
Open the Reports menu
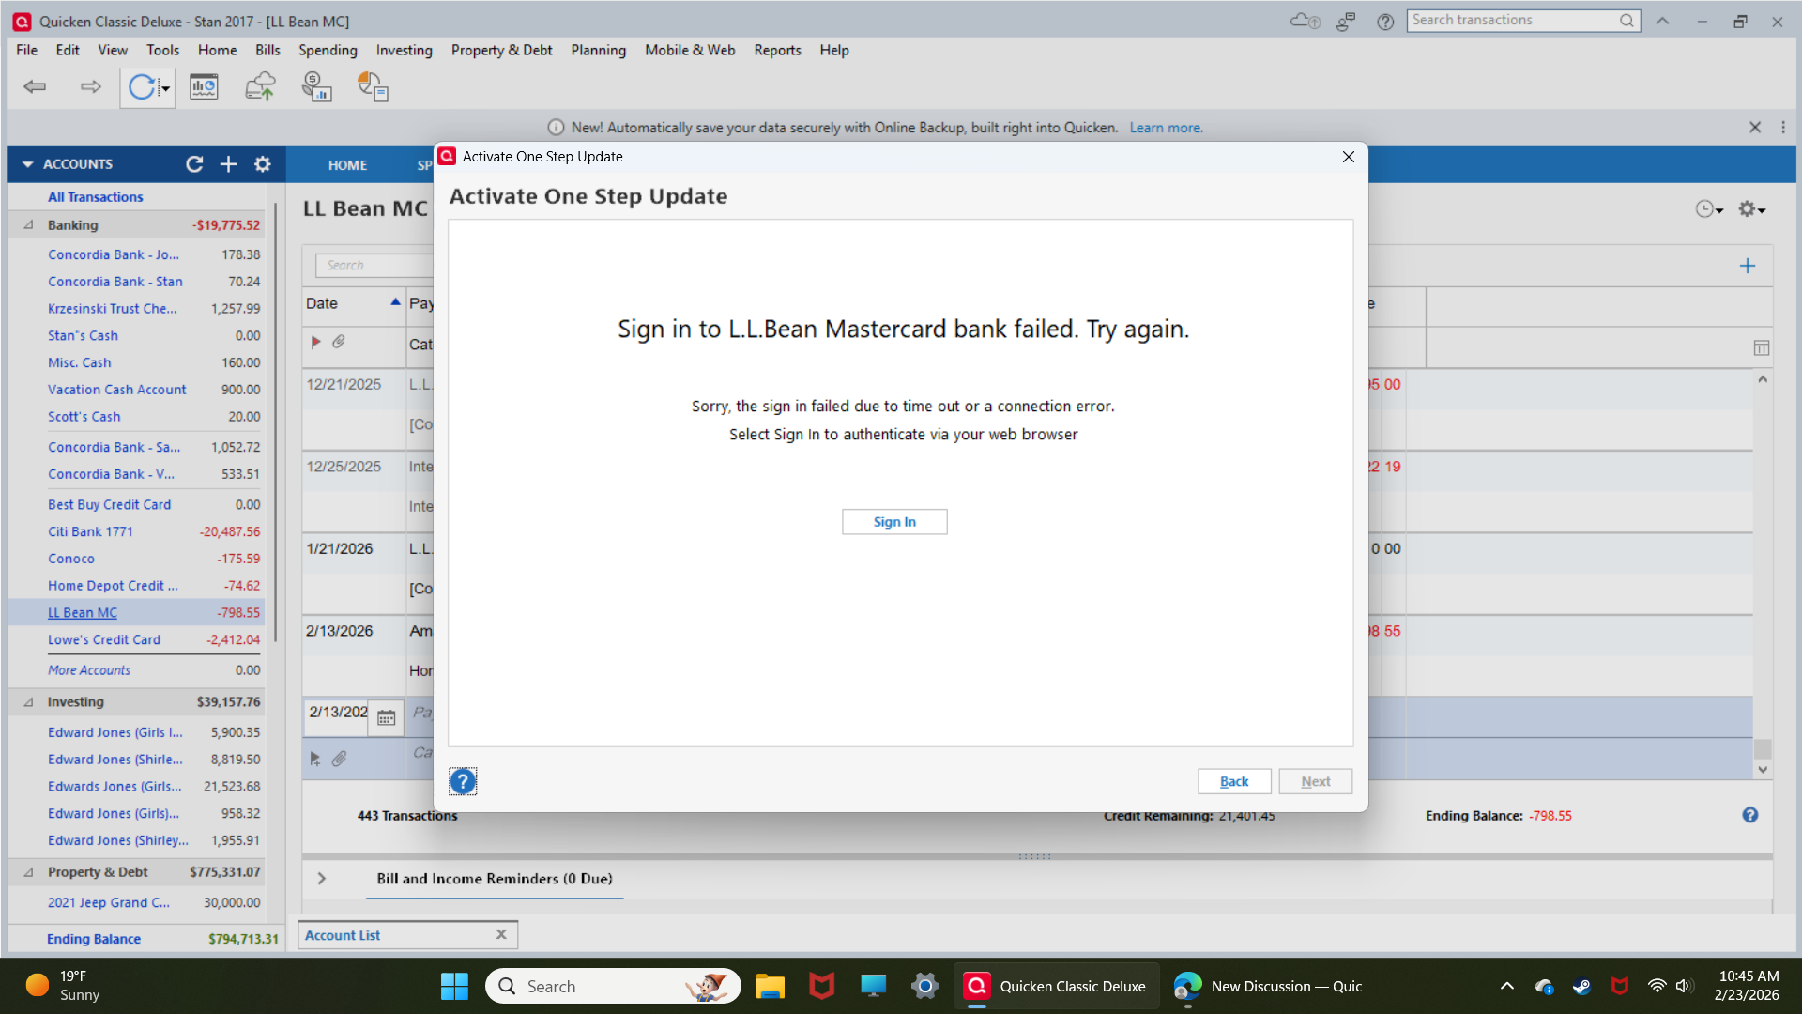pos(777,50)
